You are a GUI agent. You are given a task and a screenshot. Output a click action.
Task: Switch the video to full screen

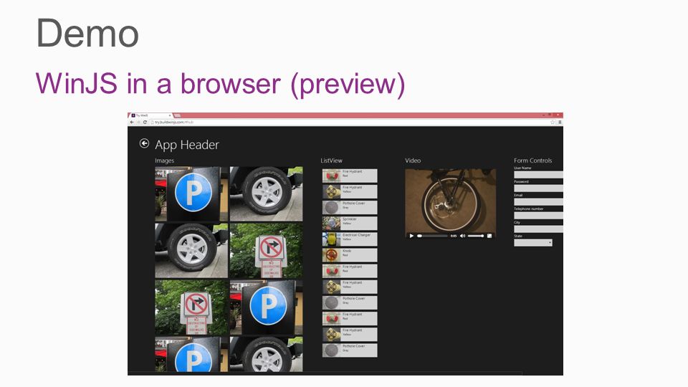click(x=489, y=236)
